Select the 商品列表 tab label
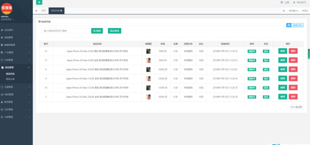Viewport: 310px width, 145px height. pos(55,11)
